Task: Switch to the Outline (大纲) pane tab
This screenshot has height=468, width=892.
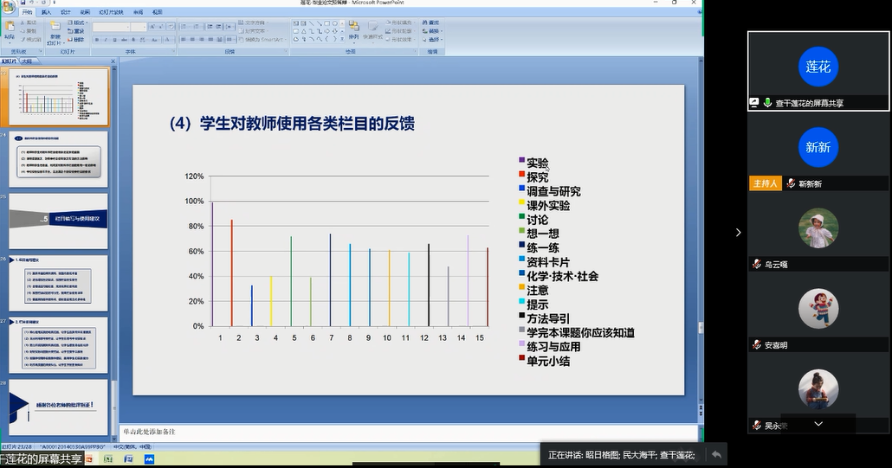Action: [27, 61]
